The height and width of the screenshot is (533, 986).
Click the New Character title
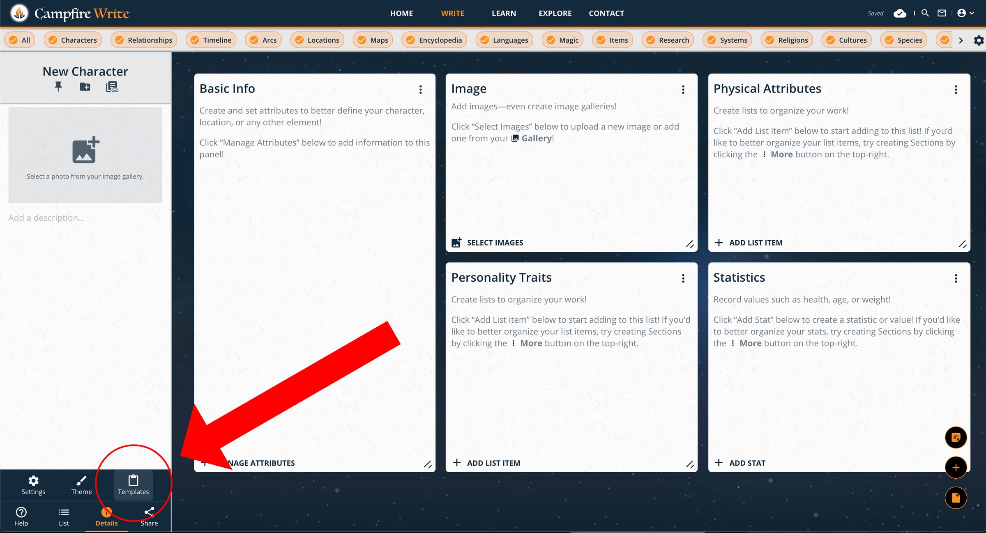tap(85, 71)
